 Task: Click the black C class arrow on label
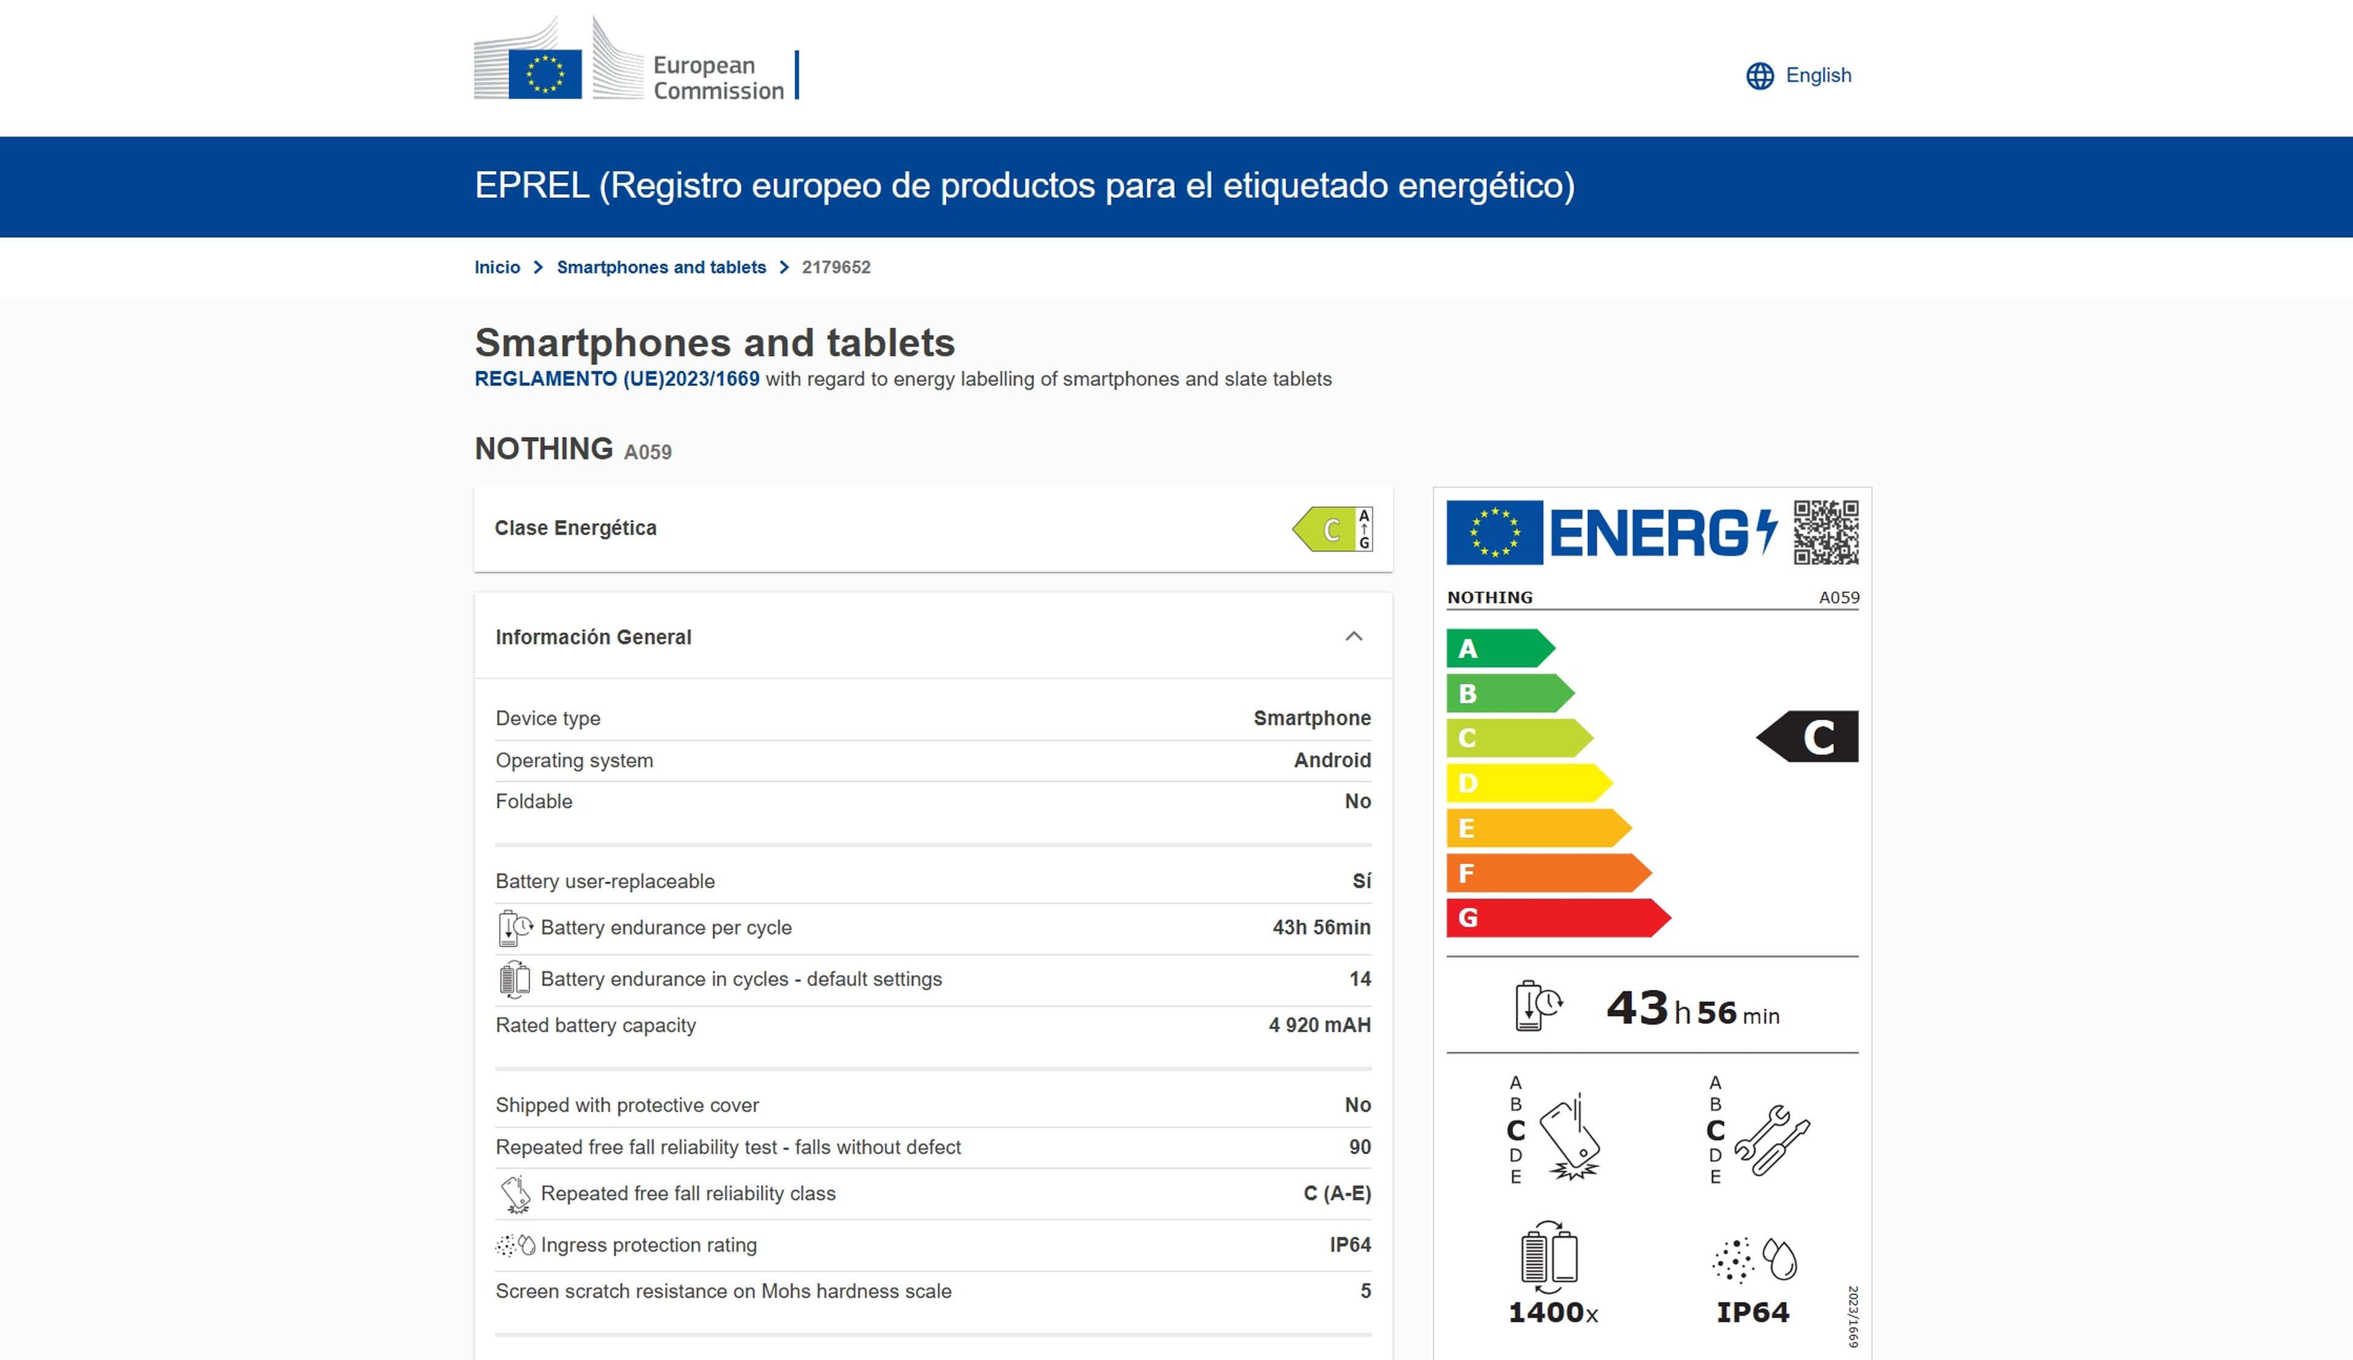(1807, 736)
